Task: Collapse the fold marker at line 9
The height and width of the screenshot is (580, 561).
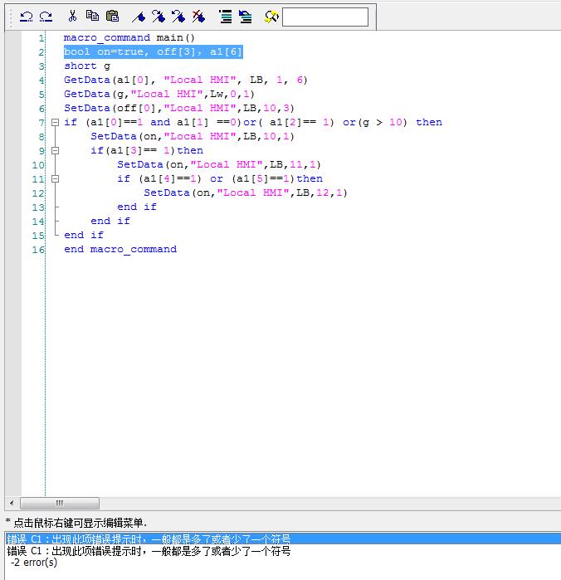Action: tap(55, 150)
